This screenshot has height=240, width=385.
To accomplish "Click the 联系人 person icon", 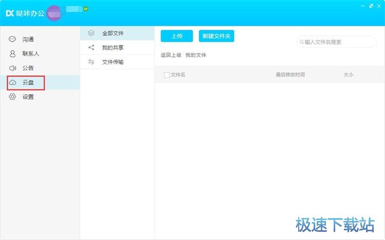I will coord(12,54).
